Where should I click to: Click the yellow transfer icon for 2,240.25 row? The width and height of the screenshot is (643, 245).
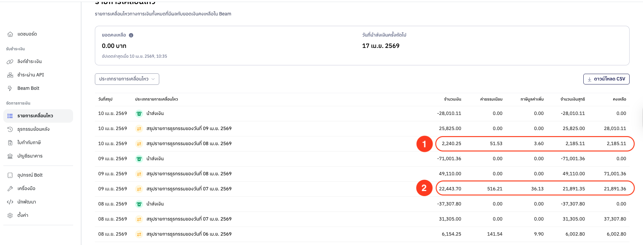(139, 144)
